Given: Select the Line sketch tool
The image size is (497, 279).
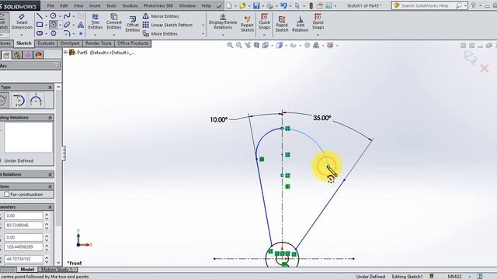Looking at the screenshot, I should 40,15.
